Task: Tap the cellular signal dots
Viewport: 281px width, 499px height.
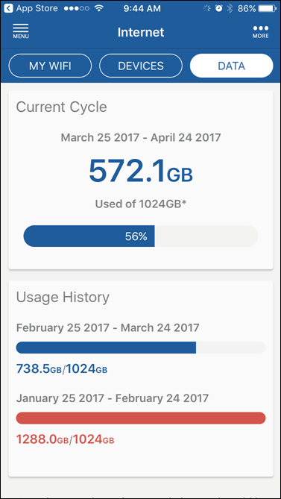Action: click(76, 9)
